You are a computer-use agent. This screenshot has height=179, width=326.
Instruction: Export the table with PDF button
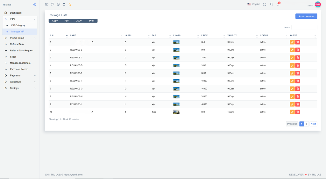tap(67, 21)
